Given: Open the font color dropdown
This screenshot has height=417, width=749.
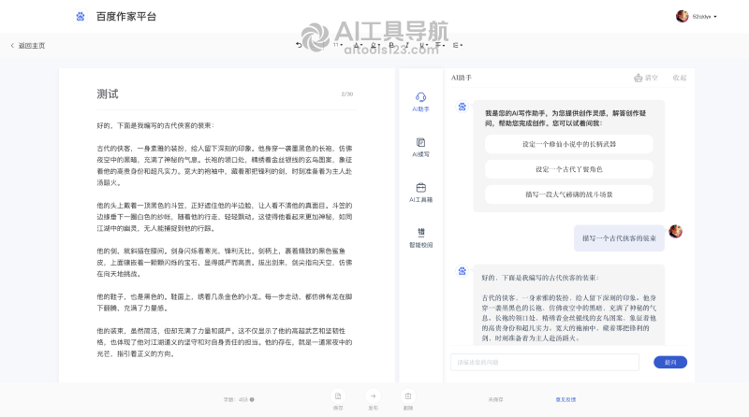Looking at the screenshot, I should [358, 45].
